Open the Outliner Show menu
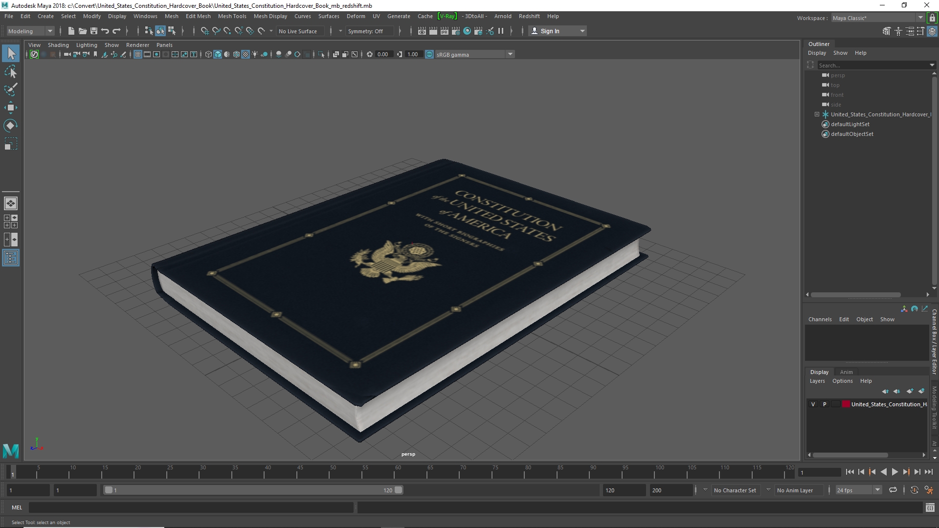The image size is (939, 528). [840, 53]
